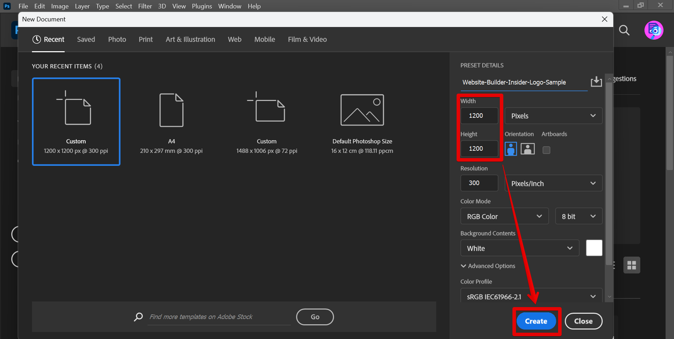Click the Create button

(x=536, y=321)
